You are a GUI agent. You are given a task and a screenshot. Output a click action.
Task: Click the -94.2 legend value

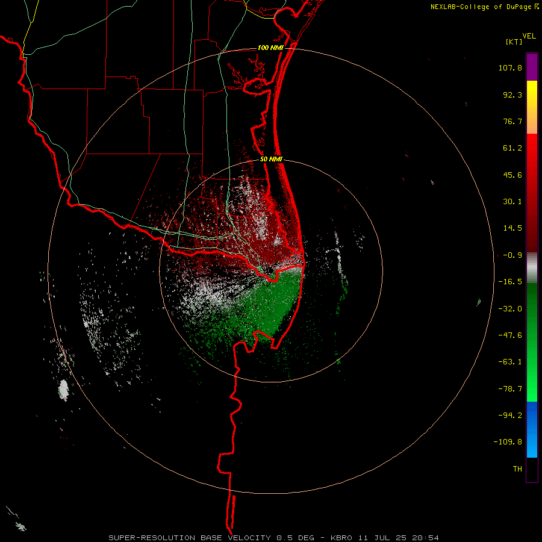(x=510, y=415)
